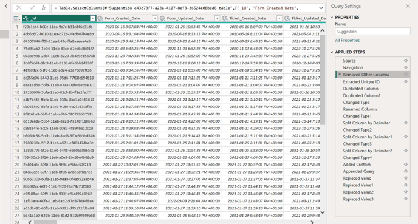Open gear for Replaced Value1 step
418x224 pixels.
[x=405, y=185]
